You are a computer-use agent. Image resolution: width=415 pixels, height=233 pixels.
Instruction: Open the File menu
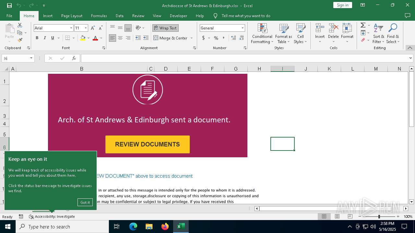pos(9,16)
